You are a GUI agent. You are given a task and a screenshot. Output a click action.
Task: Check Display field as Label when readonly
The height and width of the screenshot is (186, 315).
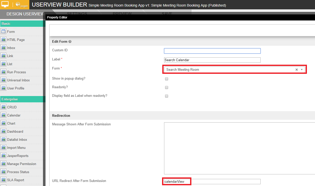pos(167,96)
